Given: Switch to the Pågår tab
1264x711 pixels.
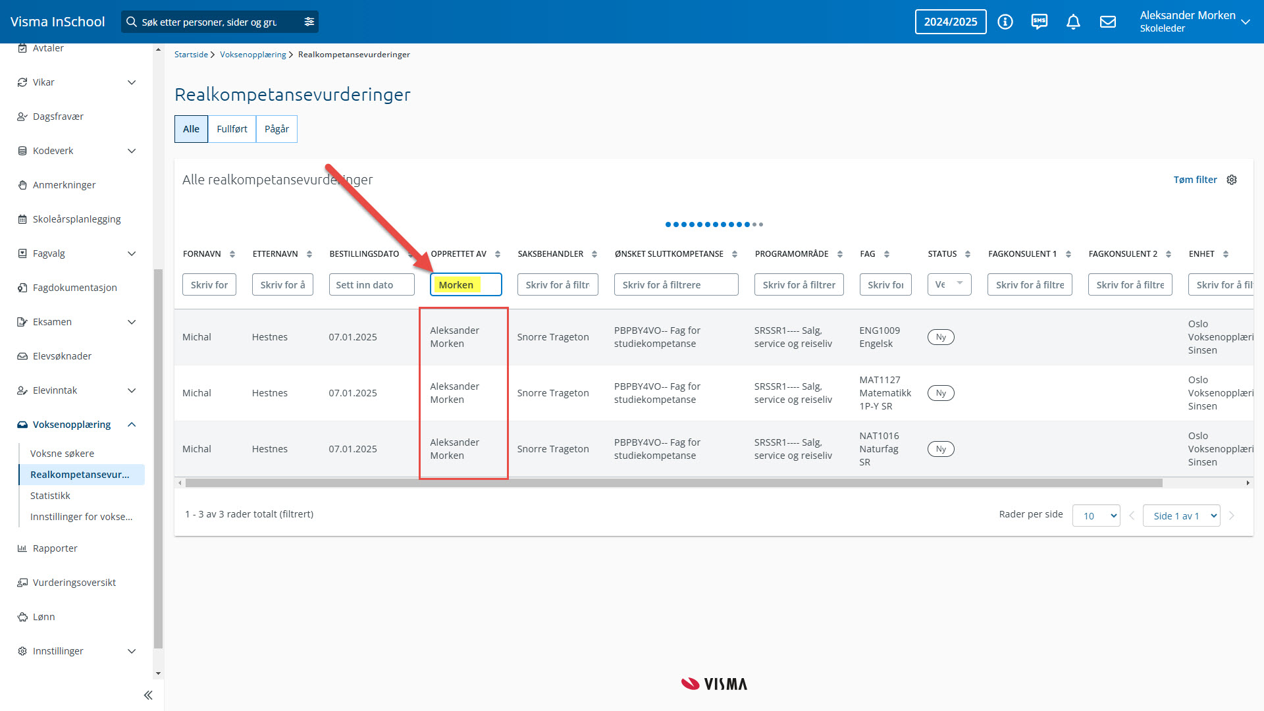Looking at the screenshot, I should coord(276,129).
